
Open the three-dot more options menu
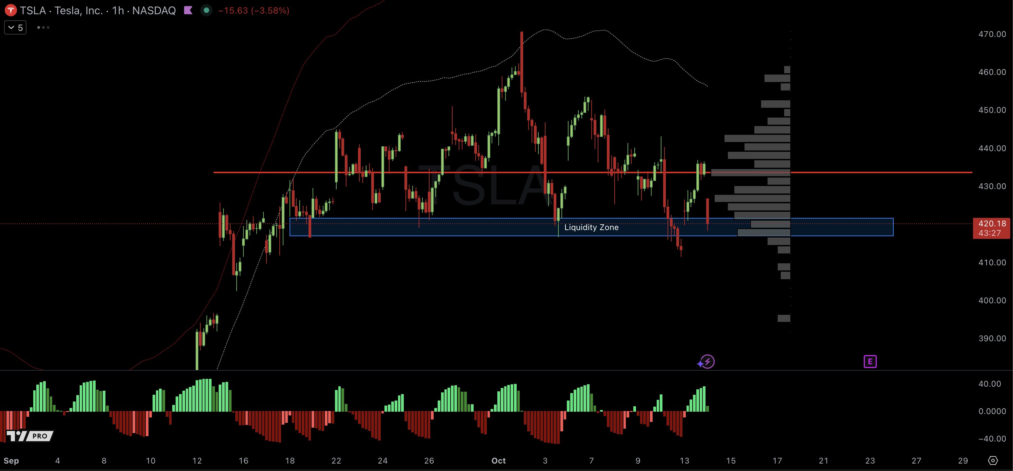[43, 27]
